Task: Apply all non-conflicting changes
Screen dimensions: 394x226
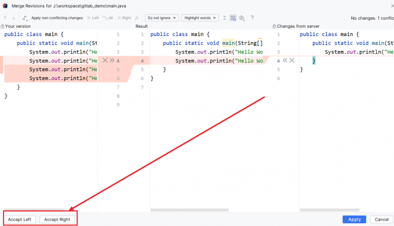Action: point(108,18)
